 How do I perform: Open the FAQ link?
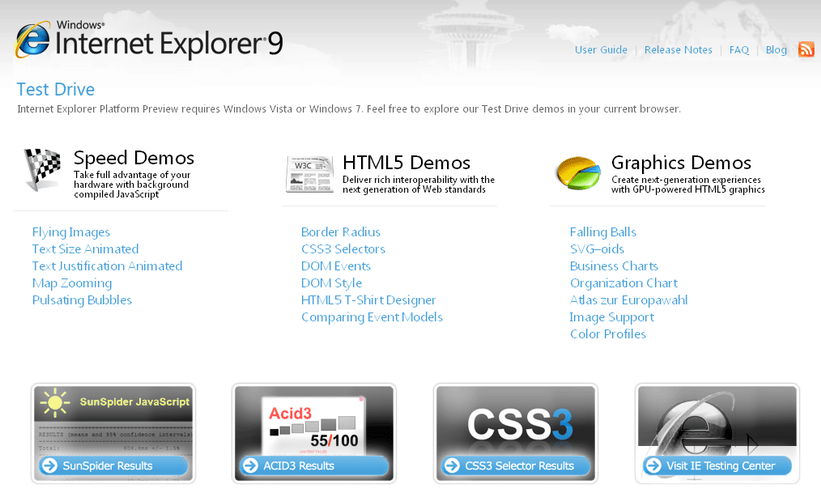pyautogui.click(x=738, y=49)
